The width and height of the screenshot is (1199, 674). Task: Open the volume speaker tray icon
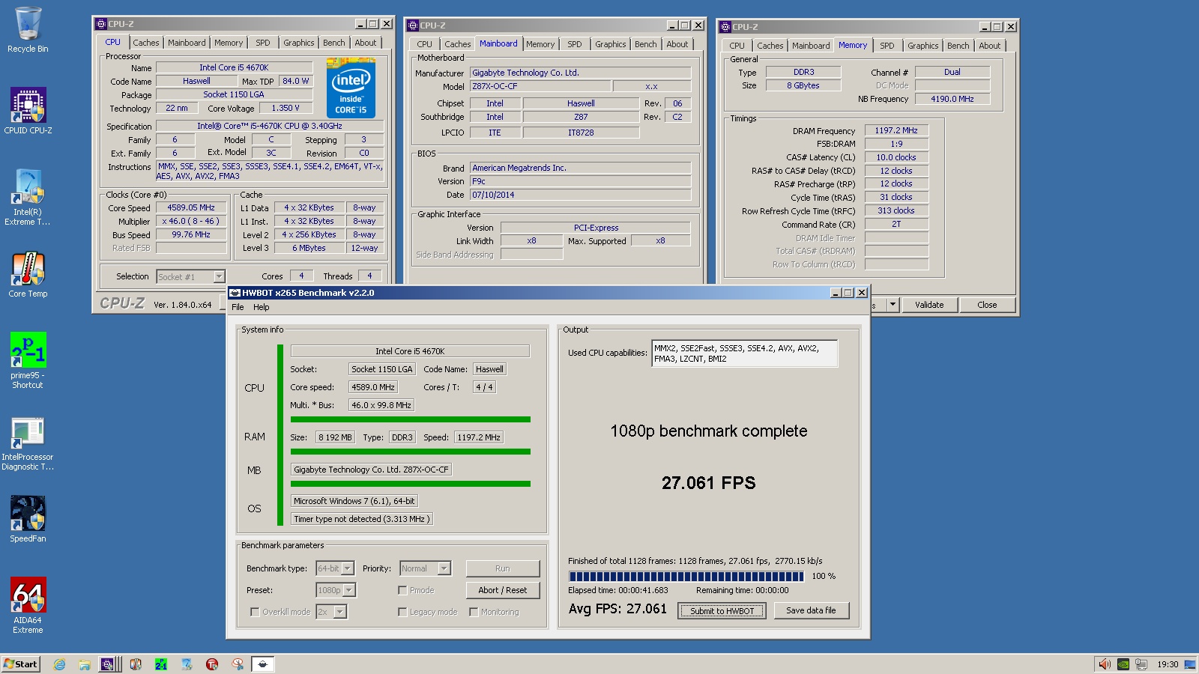[x=1104, y=664]
